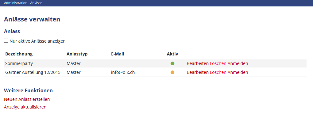Click Anmelden for Sommerparty

point(238,63)
